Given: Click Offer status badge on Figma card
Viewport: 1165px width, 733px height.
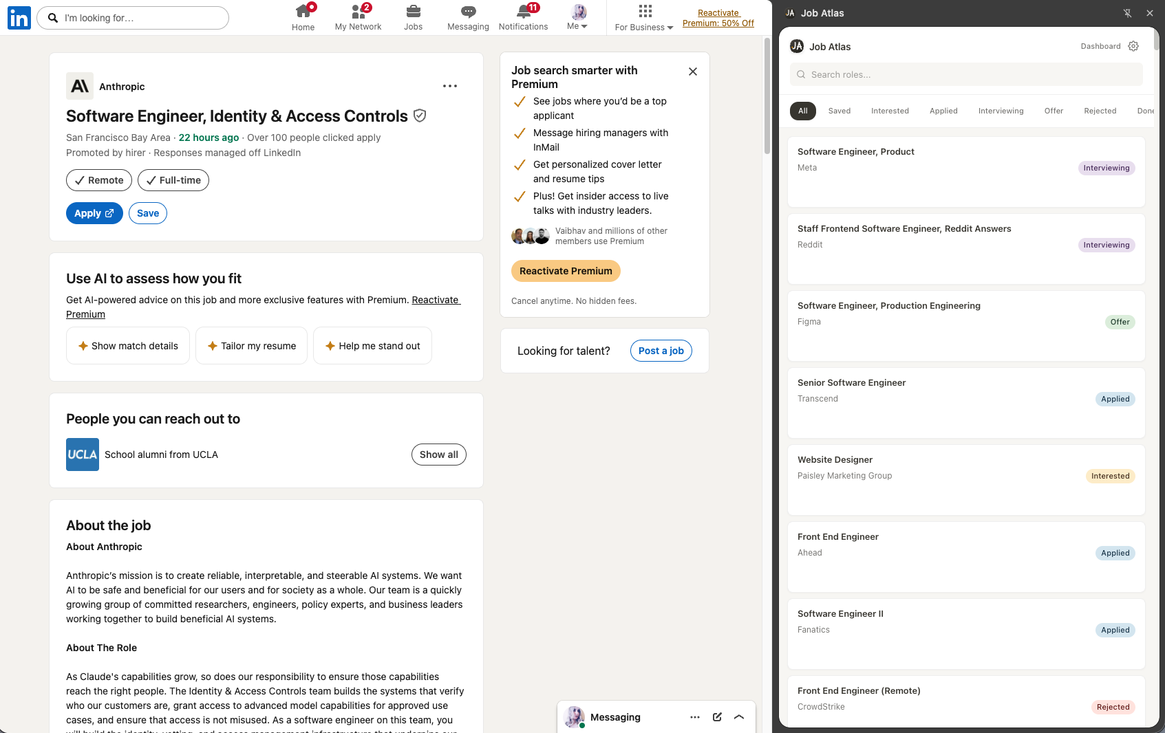Looking at the screenshot, I should pos(1120,322).
